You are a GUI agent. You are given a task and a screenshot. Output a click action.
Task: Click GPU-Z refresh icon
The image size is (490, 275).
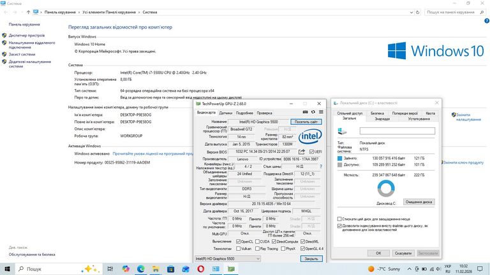(313, 112)
